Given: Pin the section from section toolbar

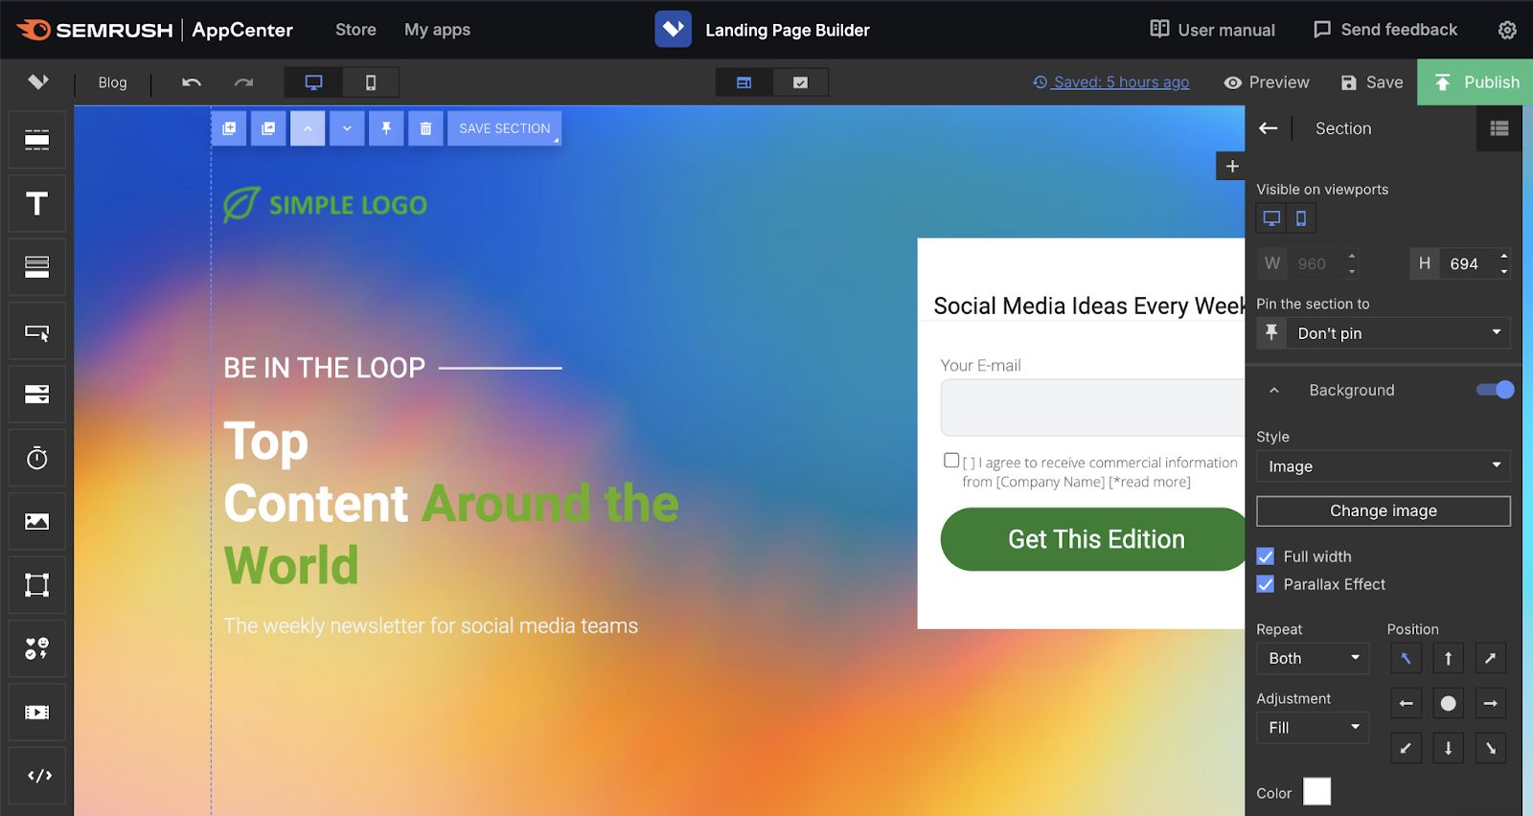Looking at the screenshot, I should click(x=386, y=128).
